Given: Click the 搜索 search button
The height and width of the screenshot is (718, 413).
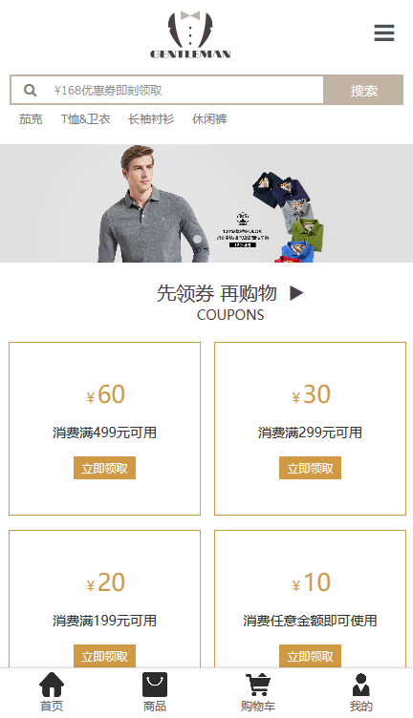Looking at the screenshot, I should tap(364, 90).
